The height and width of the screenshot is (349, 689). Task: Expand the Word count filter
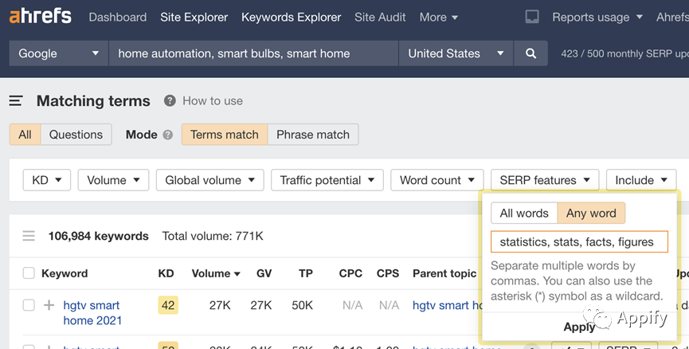(437, 180)
